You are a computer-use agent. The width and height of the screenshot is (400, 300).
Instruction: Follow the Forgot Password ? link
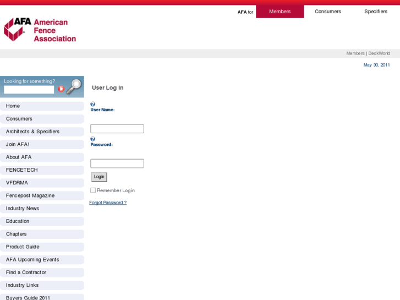[108, 203]
